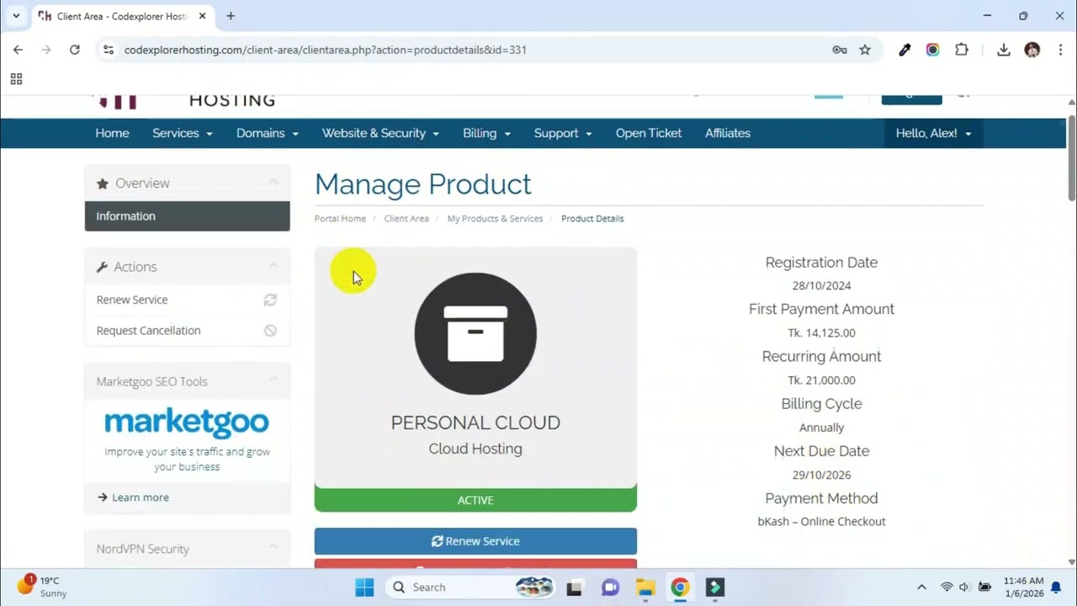Click Open Ticket in navigation
This screenshot has height=606, width=1077.
point(649,133)
